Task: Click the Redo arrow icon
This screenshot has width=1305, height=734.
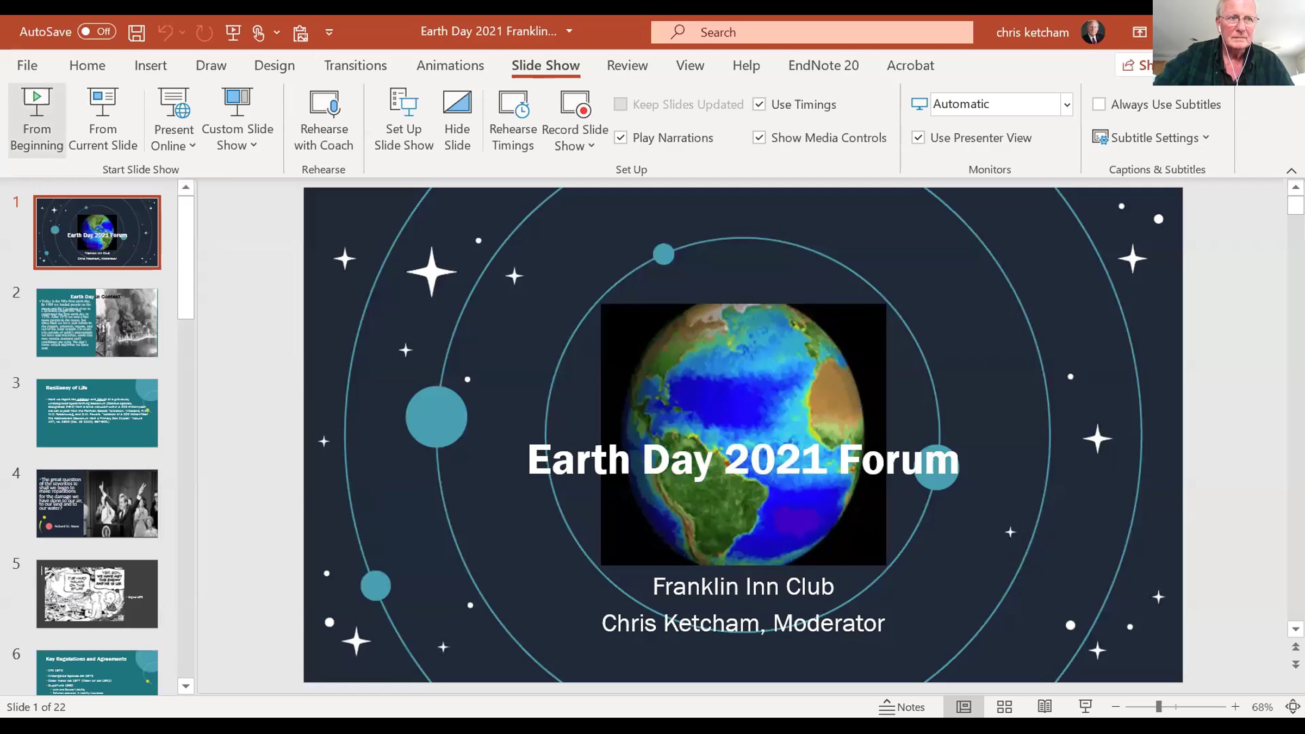Action: pyautogui.click(x=204, y=33)
